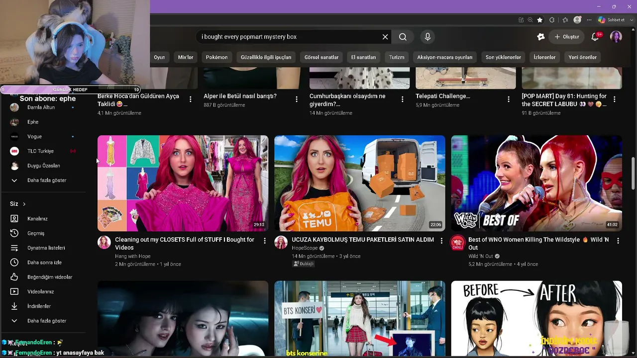Click the magnifier search button
The height and width of the screenshot is (358, 637).
tap(403, 37)
